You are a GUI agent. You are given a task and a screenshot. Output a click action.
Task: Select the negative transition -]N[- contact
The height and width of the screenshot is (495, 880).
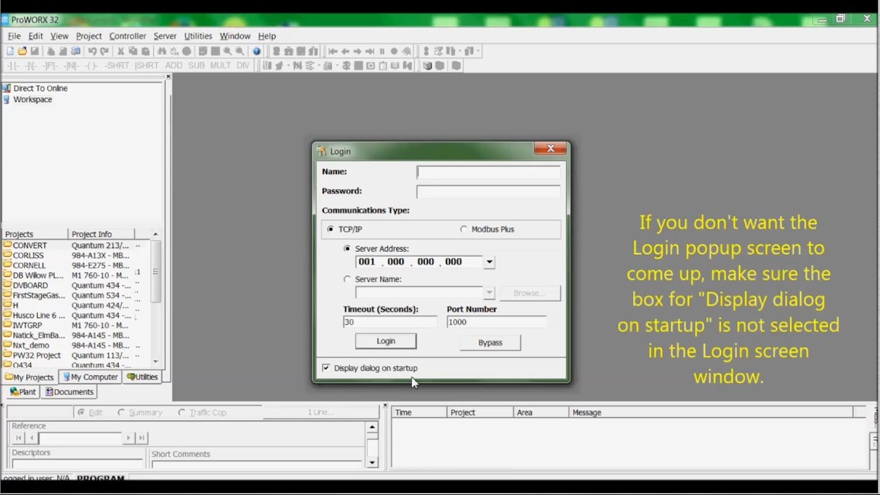coord(71,66)
